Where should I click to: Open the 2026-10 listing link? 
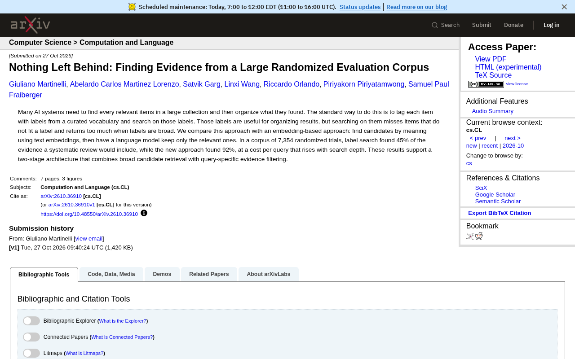tap(513, 146)
